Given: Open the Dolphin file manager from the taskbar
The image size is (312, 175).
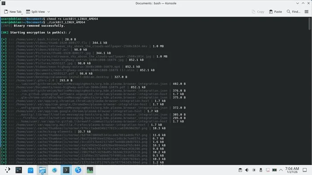Looking at the screenshot, I should coord(42,170).
